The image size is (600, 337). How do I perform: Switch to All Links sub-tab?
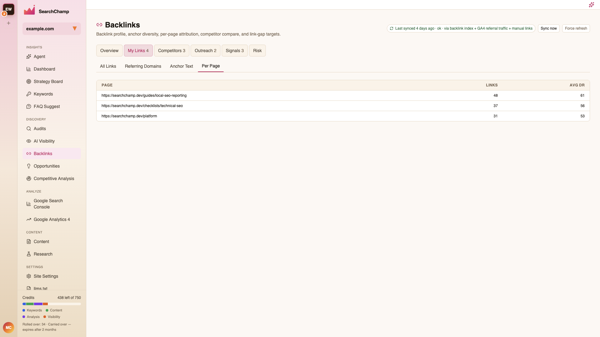(x=108, y=66)
